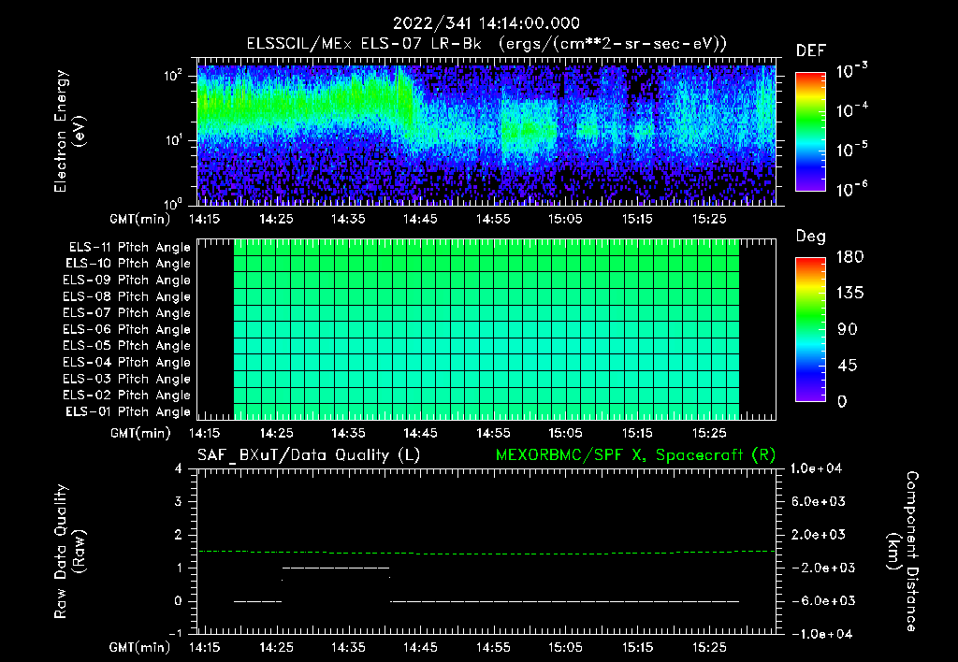Click the ELS-03 Pitch Angle row label

127,380
